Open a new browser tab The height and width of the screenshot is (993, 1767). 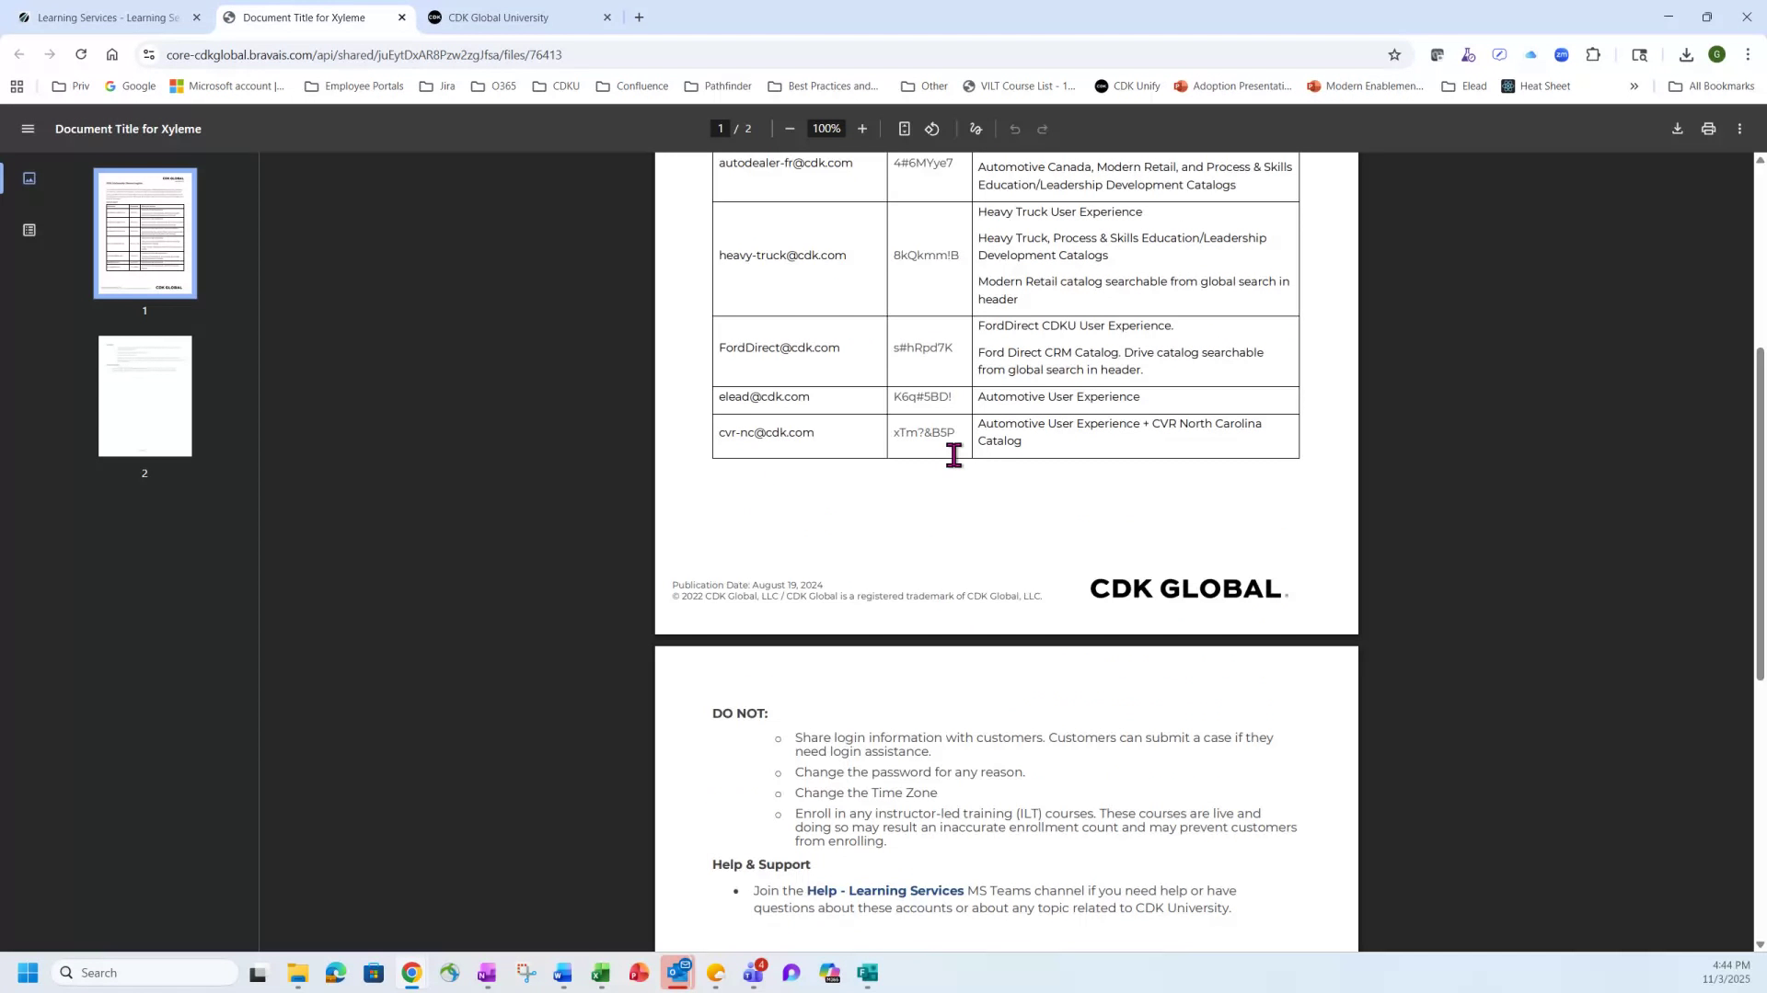639,17
